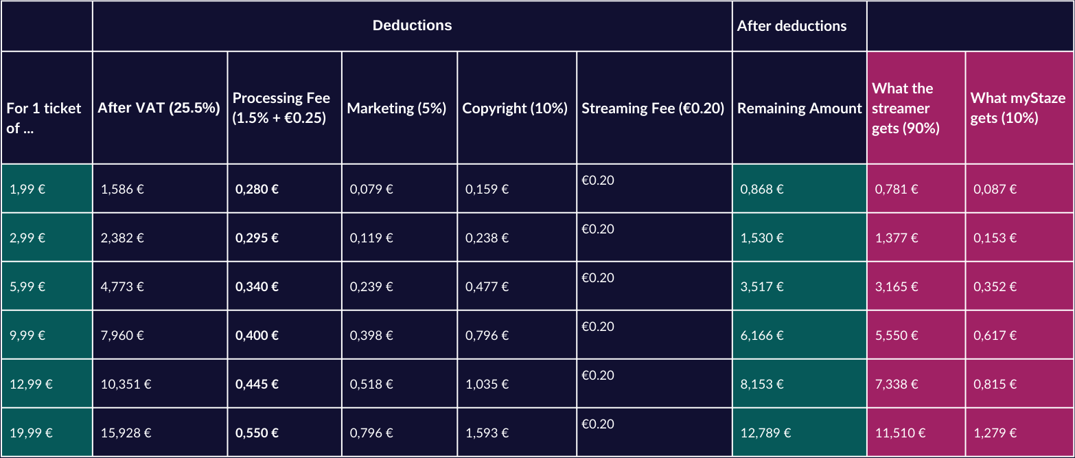This screenshot has height=458, width=1075.
Task: Click the Deductions header cell
Action: pos(412,26)
